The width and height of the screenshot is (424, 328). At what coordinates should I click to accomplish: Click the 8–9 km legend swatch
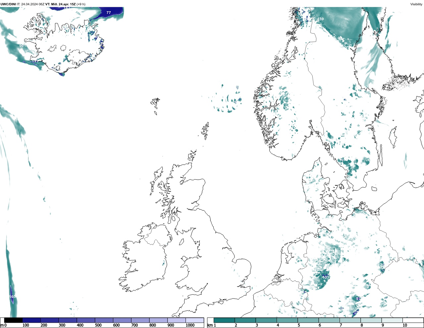[x=371, y=320]
